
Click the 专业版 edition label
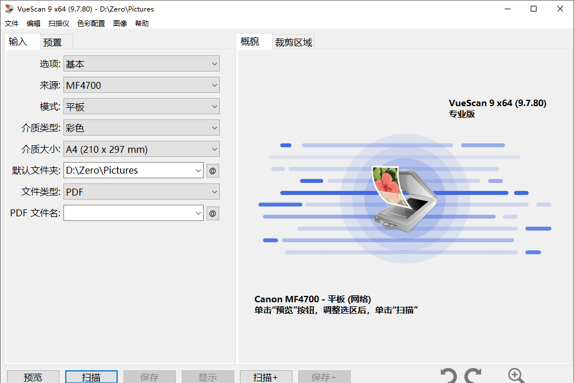point(462,114)
